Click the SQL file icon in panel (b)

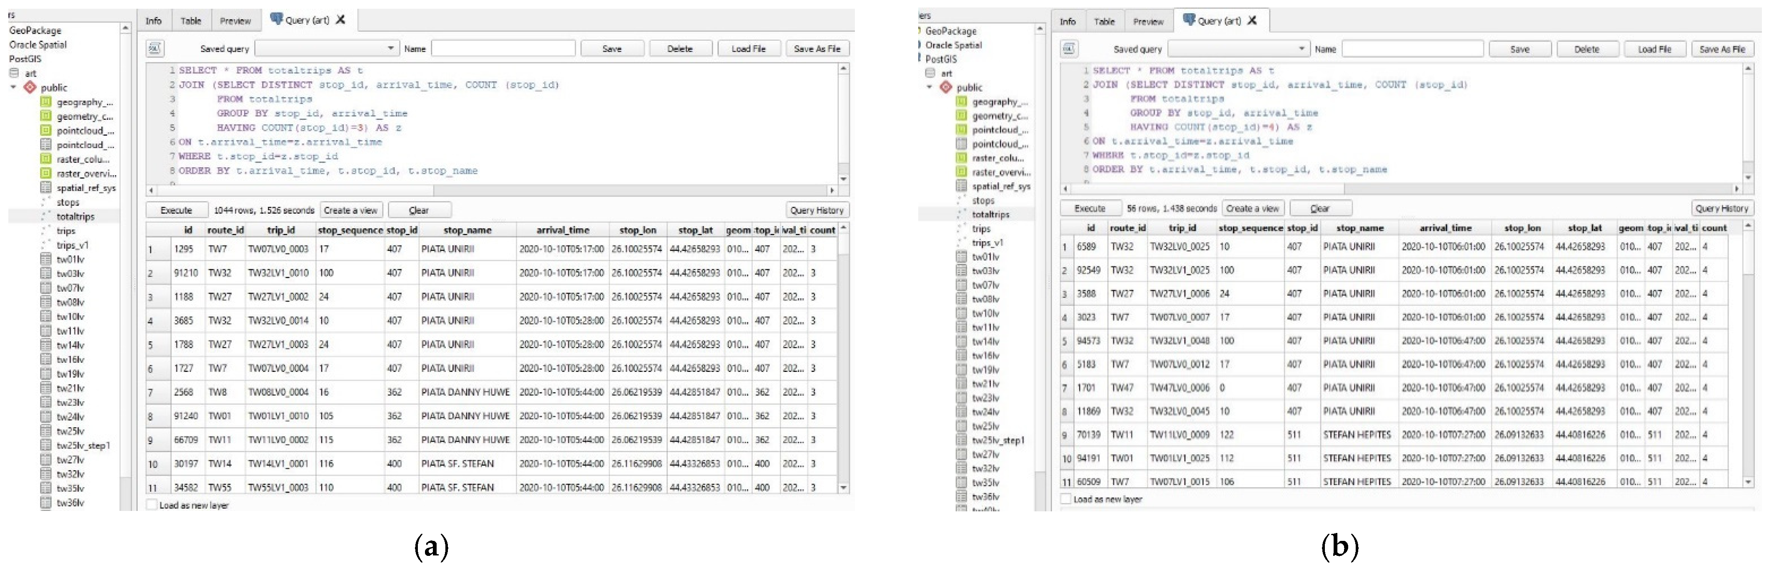1069,49
